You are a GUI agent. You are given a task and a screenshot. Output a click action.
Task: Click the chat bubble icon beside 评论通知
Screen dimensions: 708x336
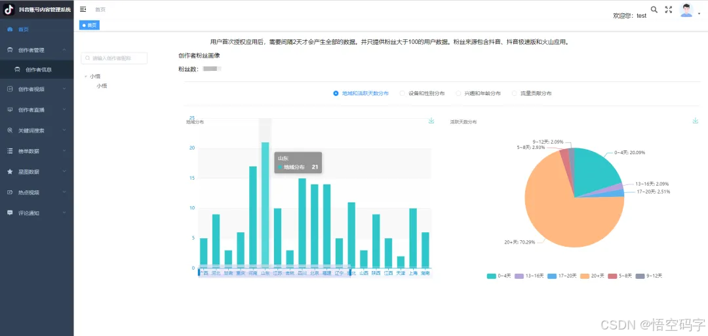pyautogui.click(x=10, y=213)
